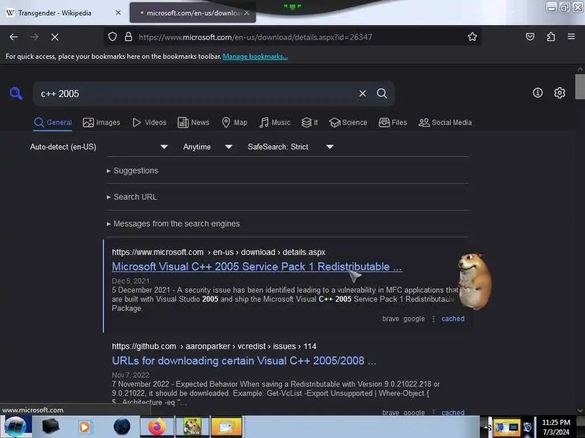Open URLs for downloading Visual C++ result
Viewport: 585px width, 438px height.
point(244,361)
